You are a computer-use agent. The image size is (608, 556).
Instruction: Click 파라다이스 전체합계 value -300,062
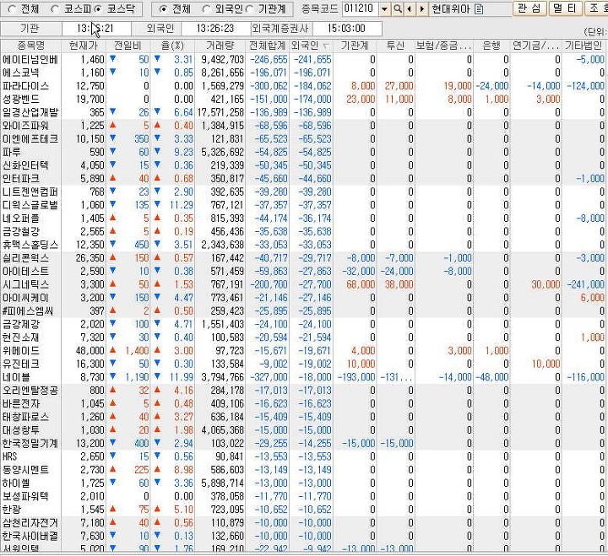[269, 86]
